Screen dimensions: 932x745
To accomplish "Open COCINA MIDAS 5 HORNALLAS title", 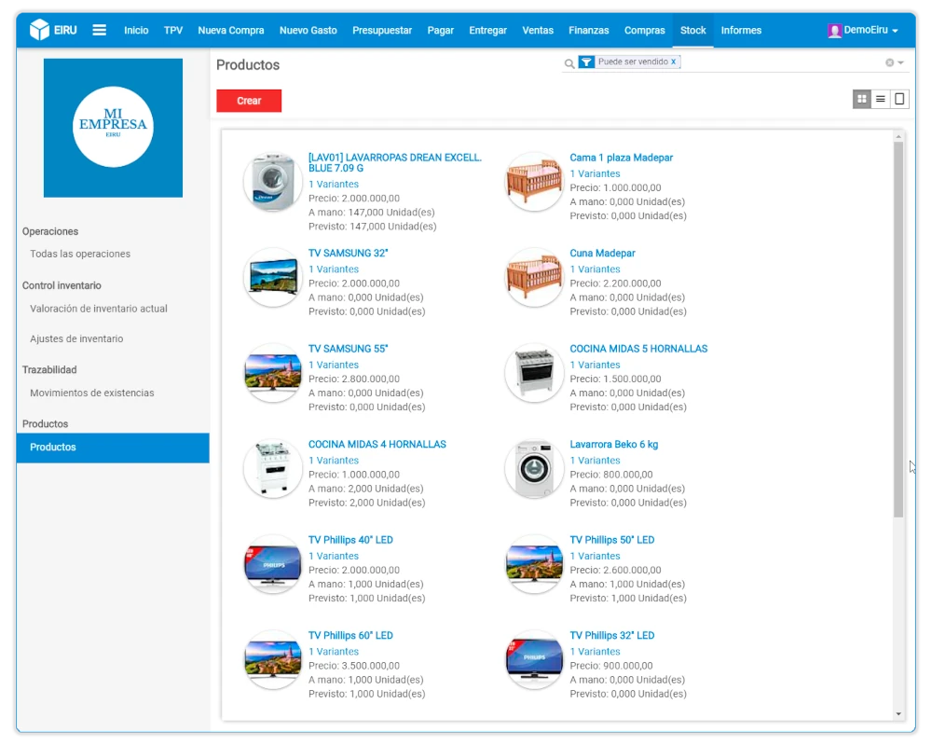I will click(x=638, y=349).
